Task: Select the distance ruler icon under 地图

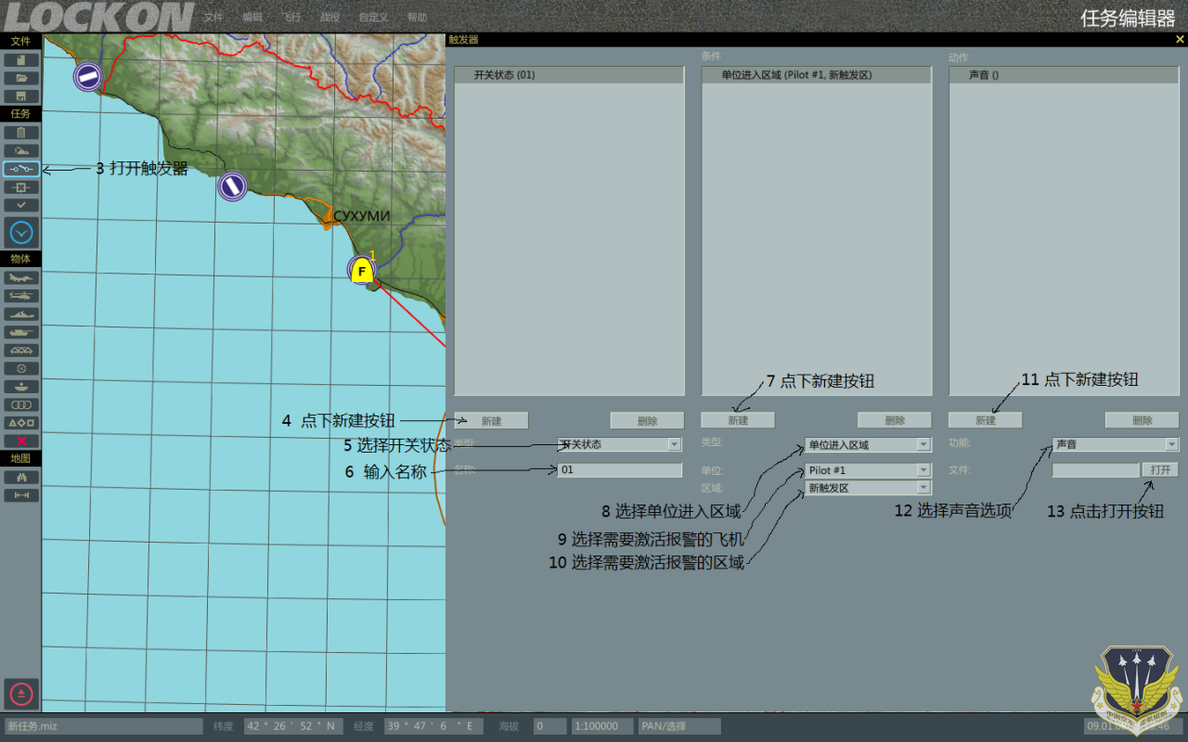Action: [20, 495]
